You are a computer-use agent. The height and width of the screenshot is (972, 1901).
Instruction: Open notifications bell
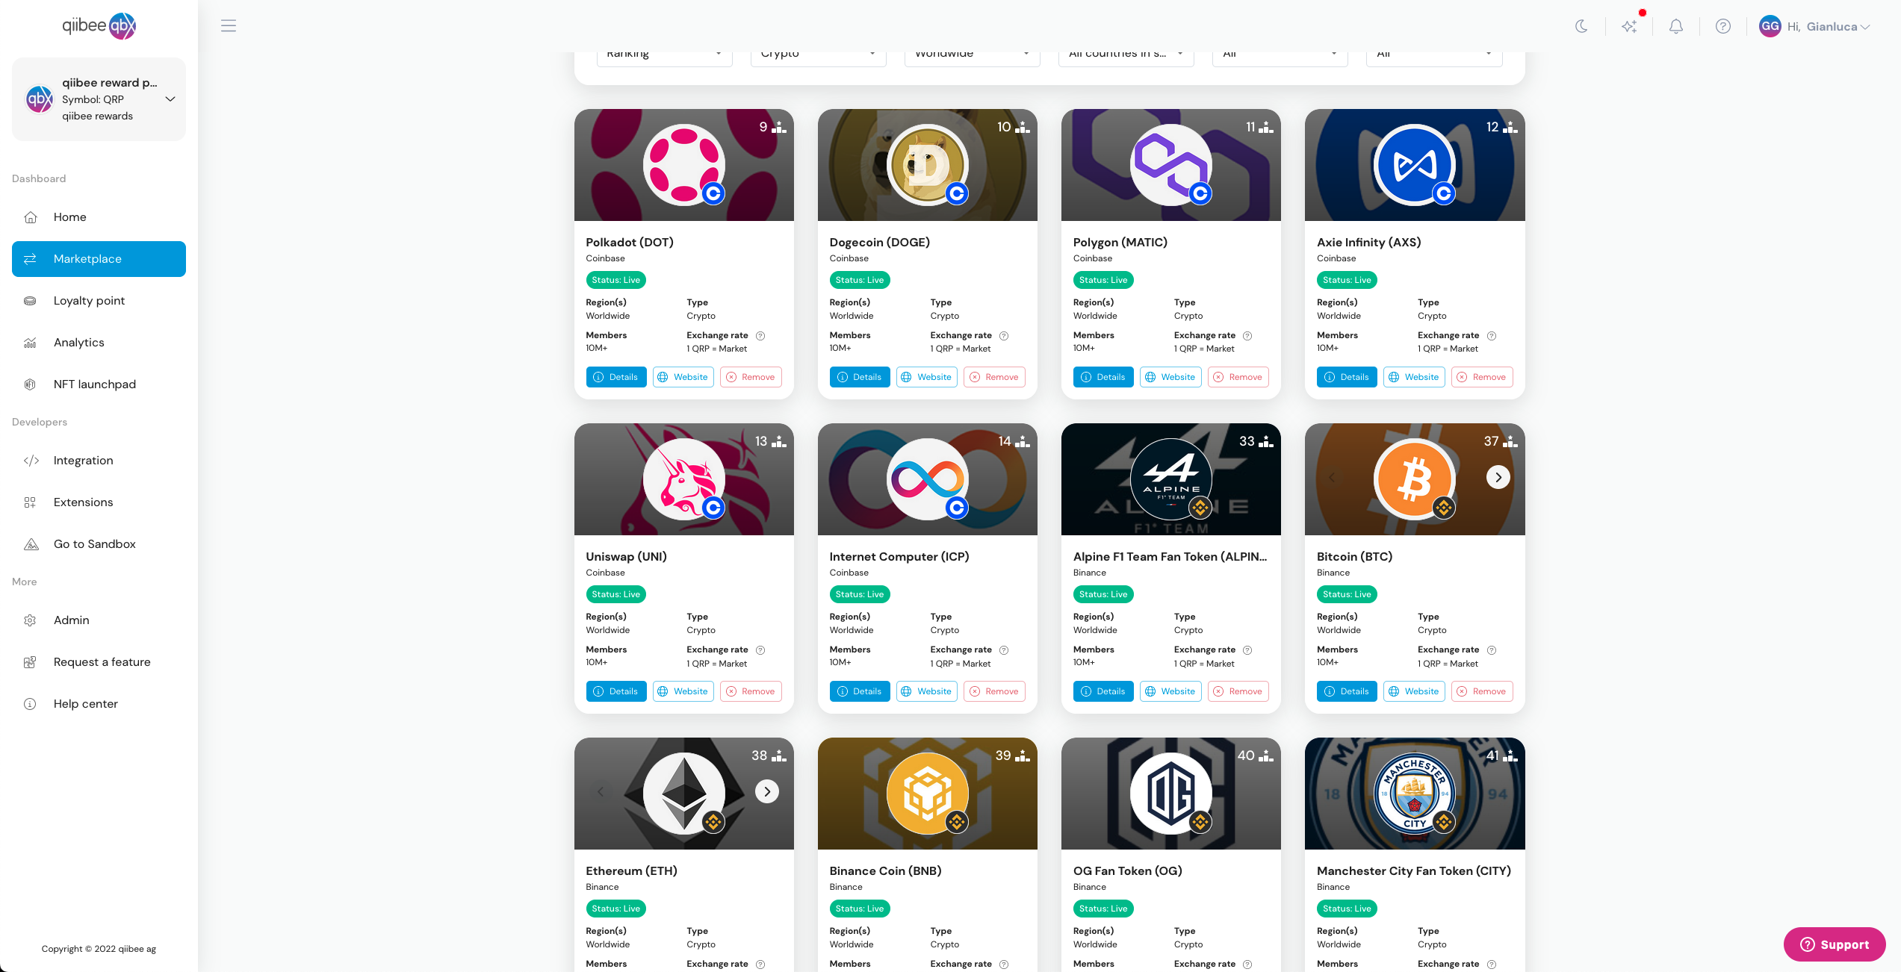click(x=1676, y=26)
